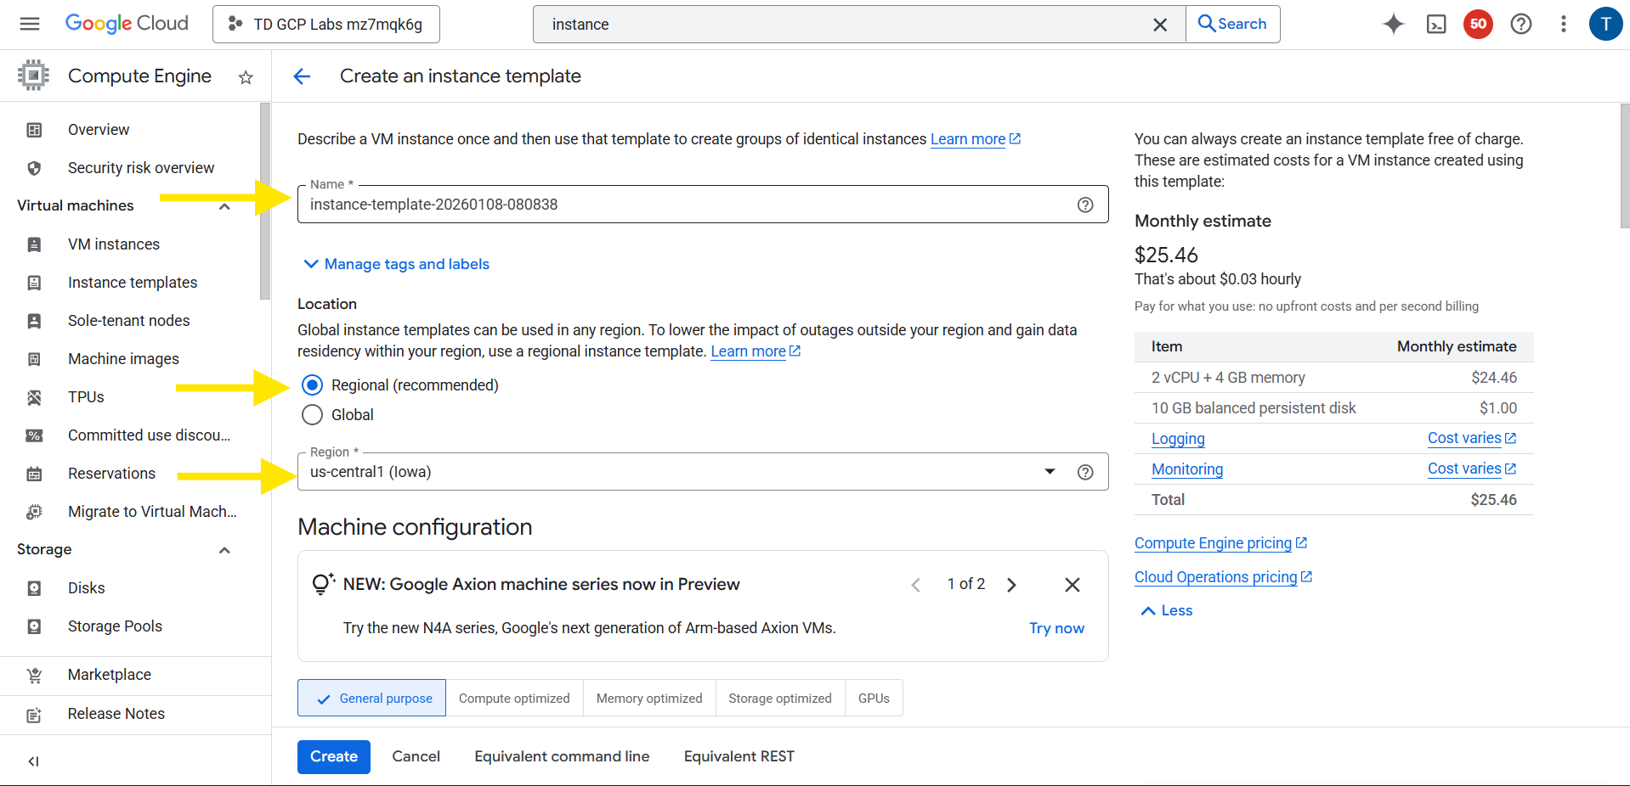
Task: Collapse the Virtual machines sidebar section
Action: (x=224, y=206)
